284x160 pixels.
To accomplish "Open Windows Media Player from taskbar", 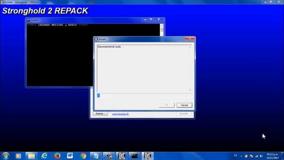I will [x=18, y=156].
